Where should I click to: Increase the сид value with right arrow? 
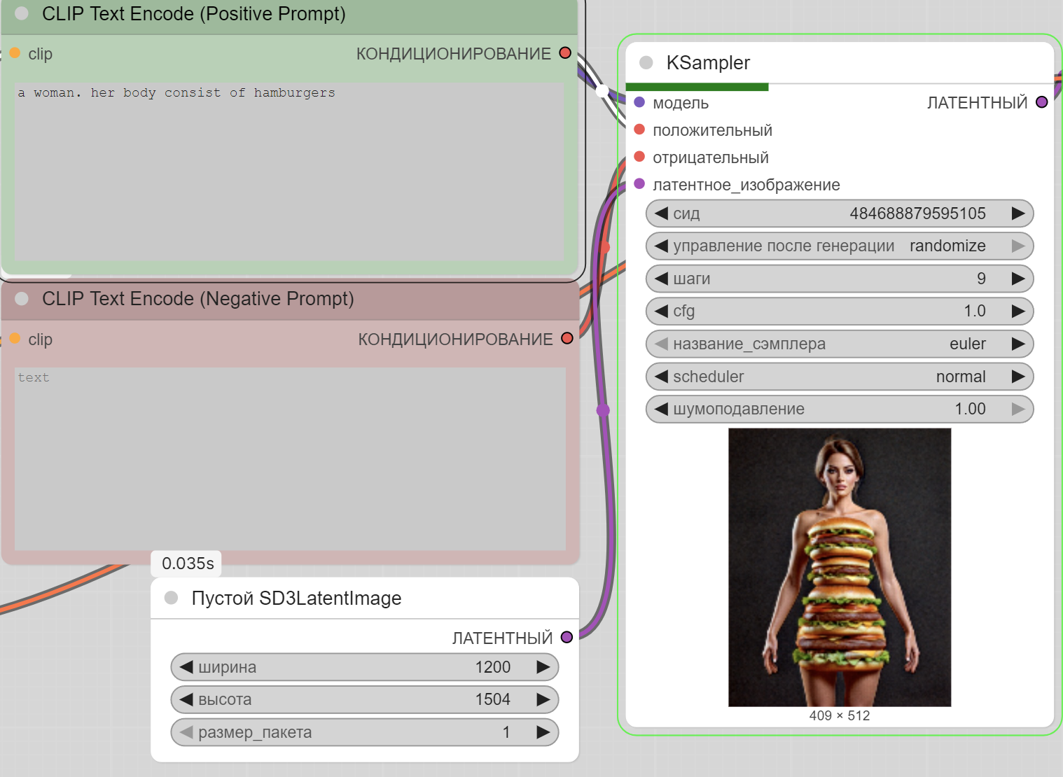[1018, 213]
